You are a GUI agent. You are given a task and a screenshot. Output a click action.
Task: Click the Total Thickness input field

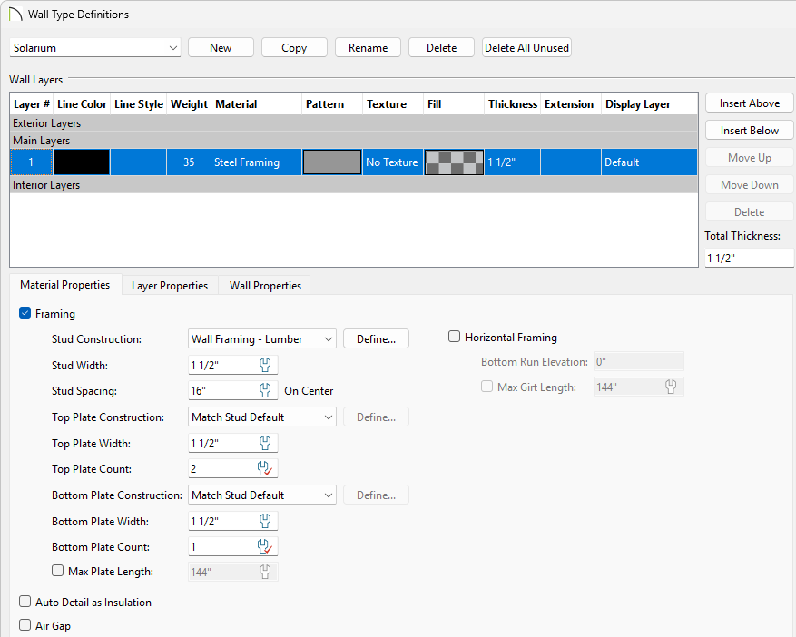coord(749,258)
